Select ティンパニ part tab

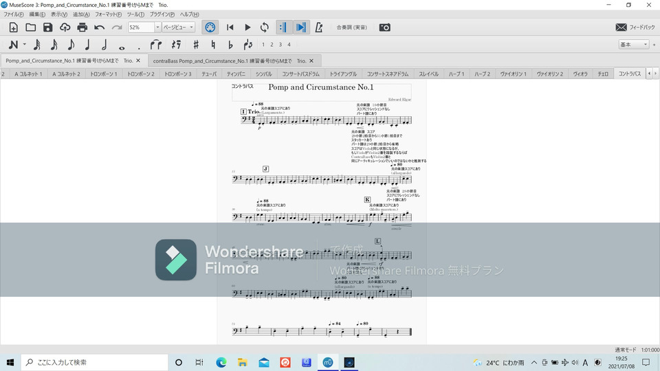click(x=236, y=74)
